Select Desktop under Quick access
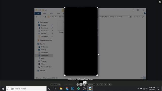This screenshot has height=91, width=162. (43, 25)
